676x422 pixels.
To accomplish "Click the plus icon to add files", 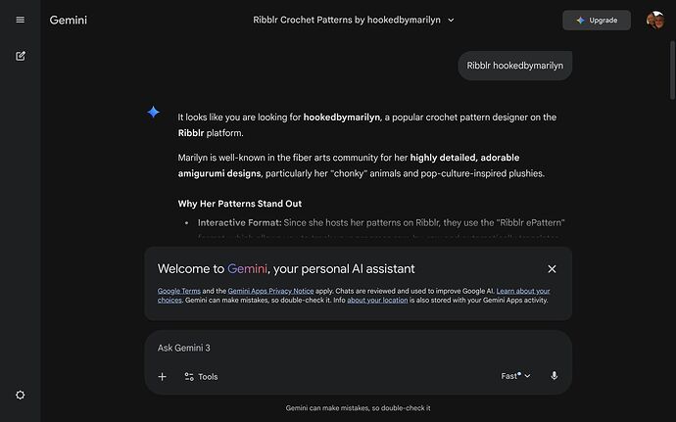I will pyautogui.click(x=163, y=376).
